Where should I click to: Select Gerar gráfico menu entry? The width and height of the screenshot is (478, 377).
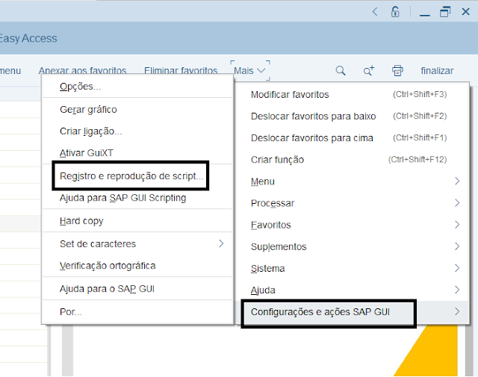137,110
